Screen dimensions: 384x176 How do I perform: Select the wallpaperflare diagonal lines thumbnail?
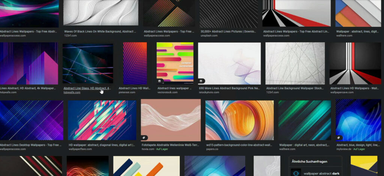[102, 120]
